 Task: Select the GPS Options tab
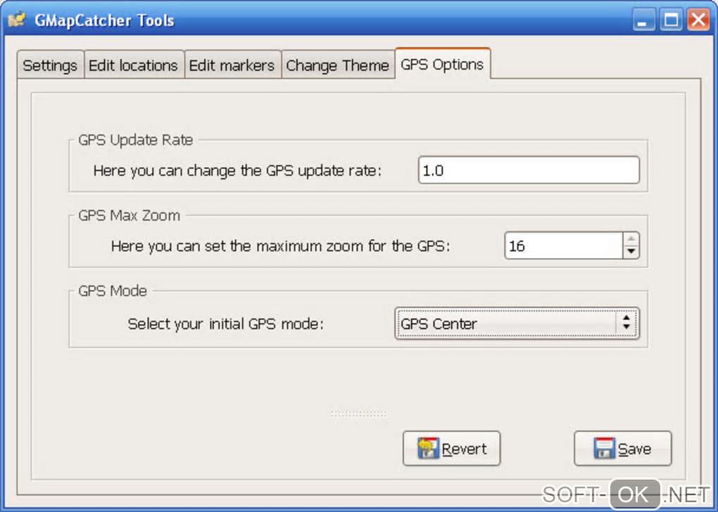click(442, 65)
